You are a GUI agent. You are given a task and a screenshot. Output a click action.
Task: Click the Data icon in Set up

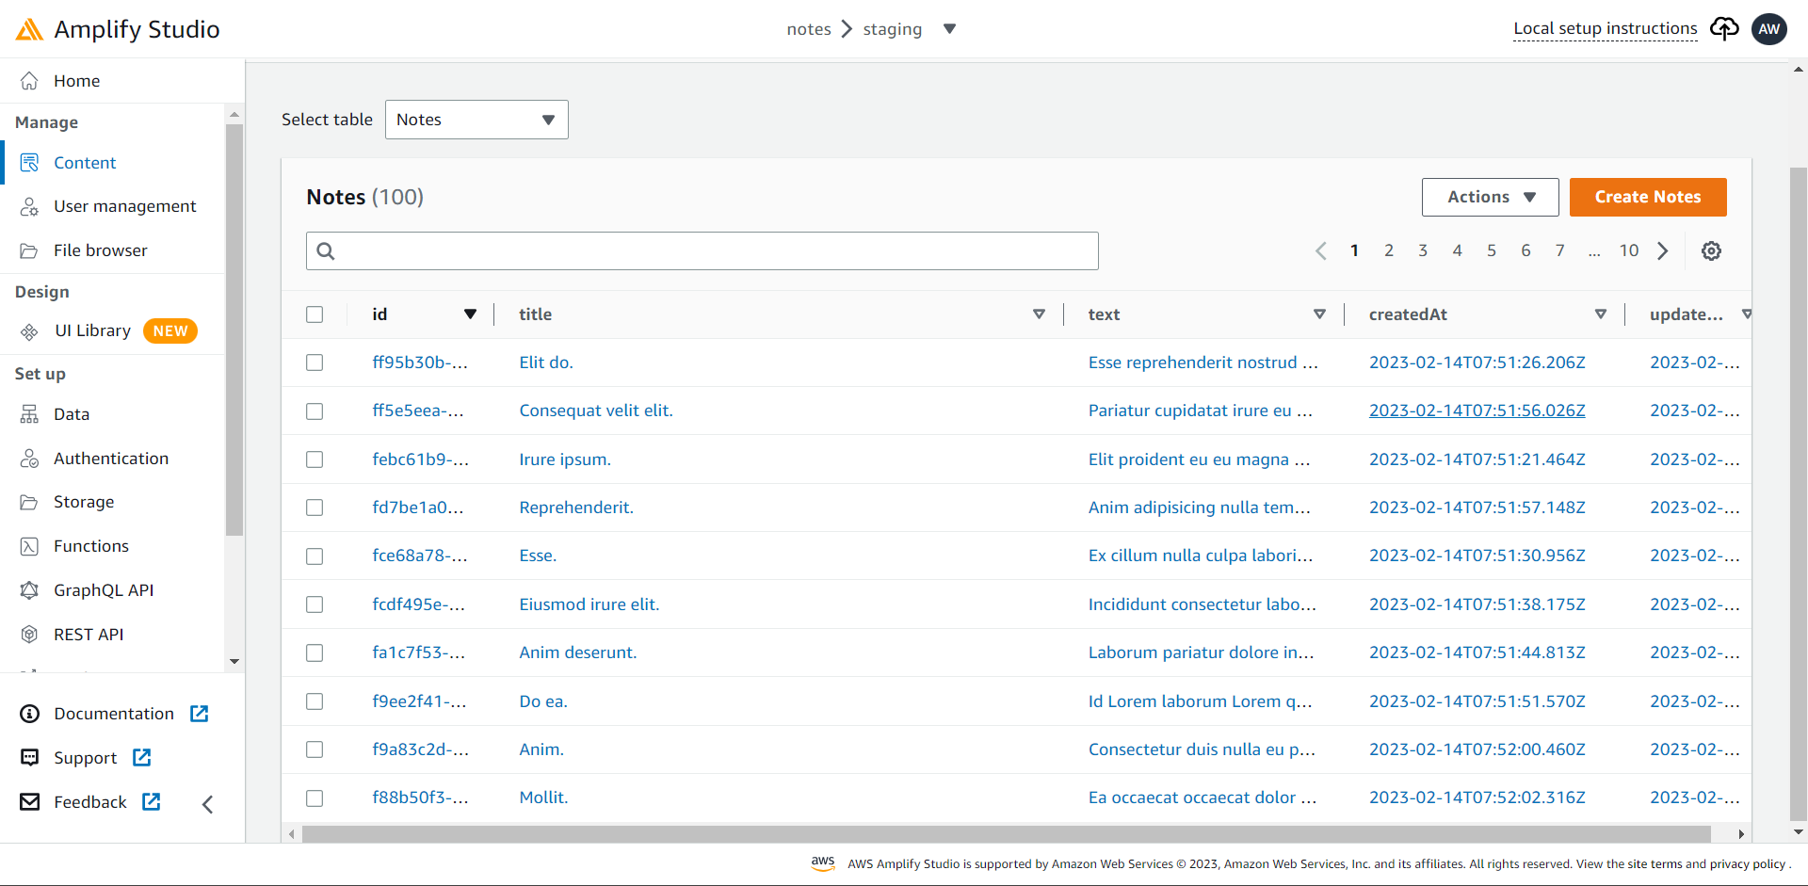(x=29, y=414)
